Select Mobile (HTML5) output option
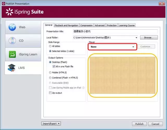Screen dimensions: 167x130 50,72
